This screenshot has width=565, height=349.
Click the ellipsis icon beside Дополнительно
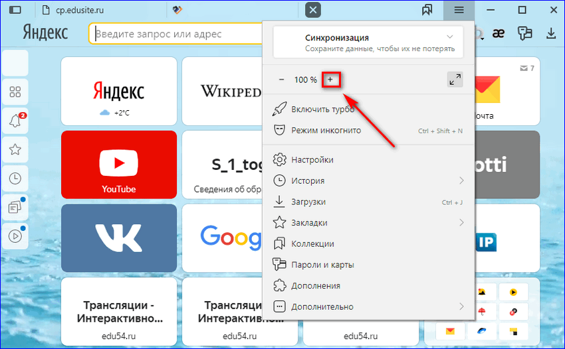point(280,307)
